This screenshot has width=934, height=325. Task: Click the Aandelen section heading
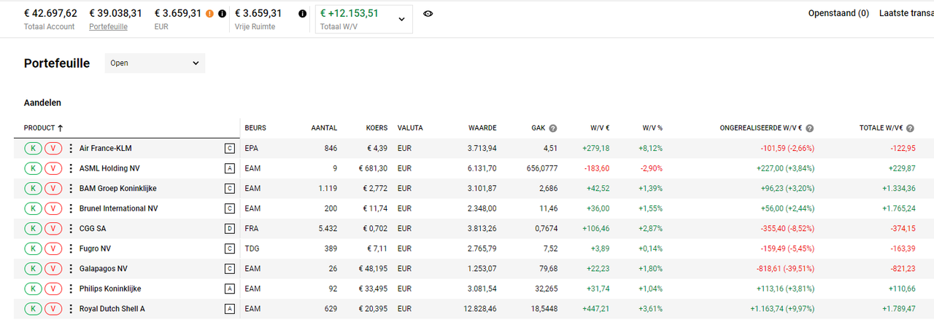coord(42,103)
